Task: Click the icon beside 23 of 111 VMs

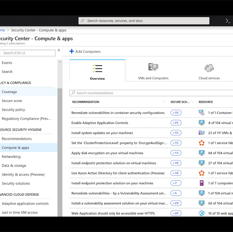Action: click(201, 133)
